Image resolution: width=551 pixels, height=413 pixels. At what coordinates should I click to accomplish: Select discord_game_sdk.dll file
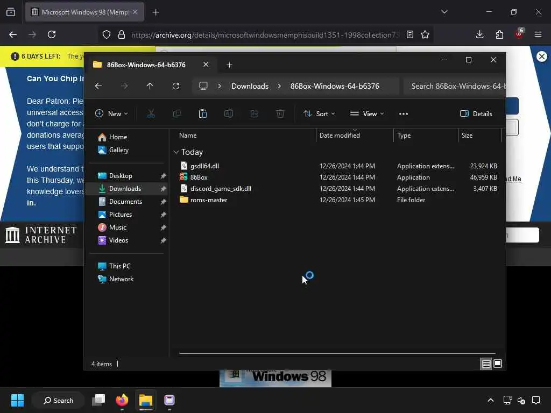click(x=221, y=189)
